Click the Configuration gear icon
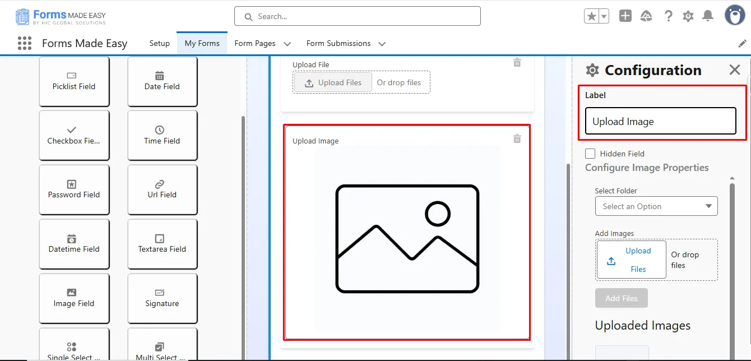The width and height of the screenshot is (751, 361). (592, 70)
